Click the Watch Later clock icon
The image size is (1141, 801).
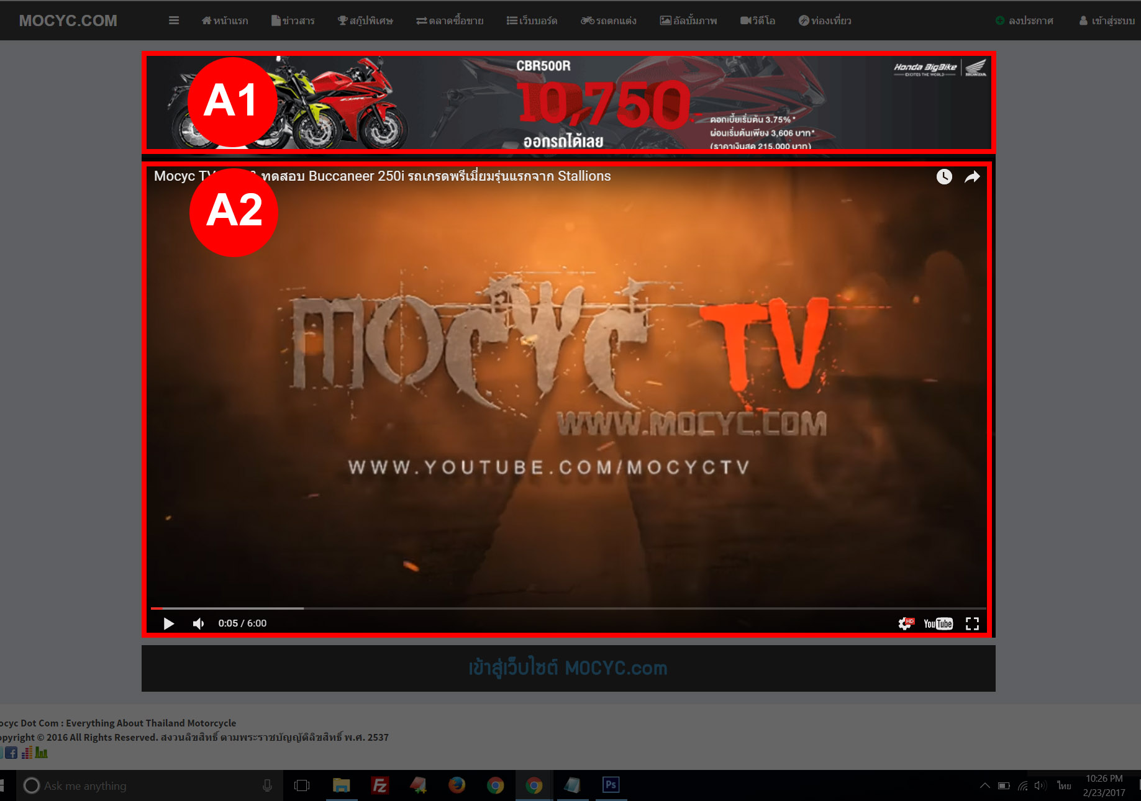point(944,177)
